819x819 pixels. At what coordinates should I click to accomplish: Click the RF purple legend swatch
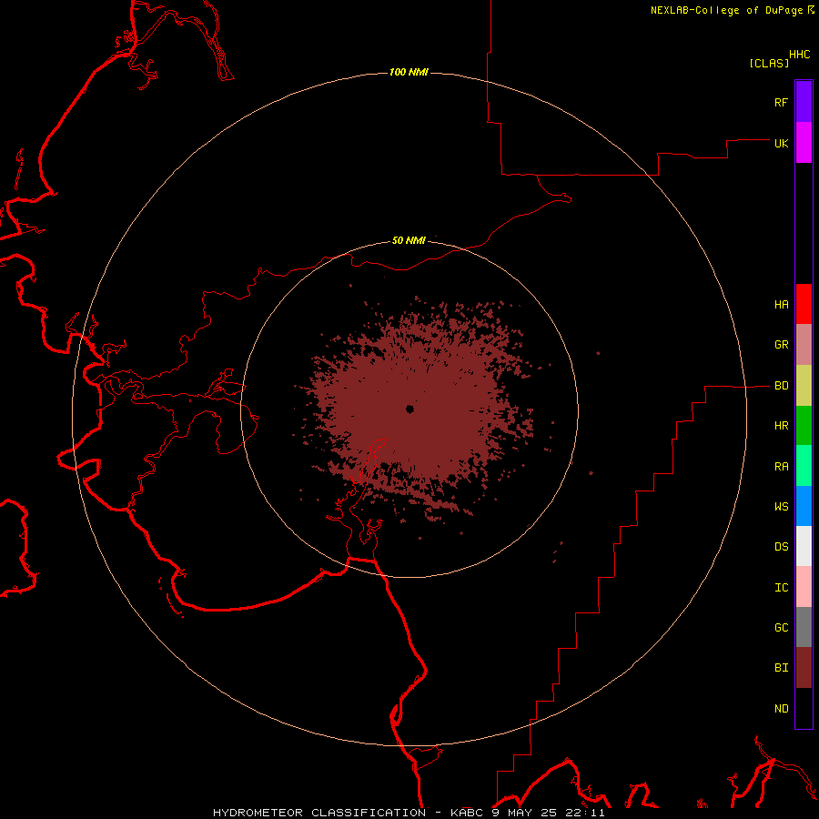(x=804, y=102)
